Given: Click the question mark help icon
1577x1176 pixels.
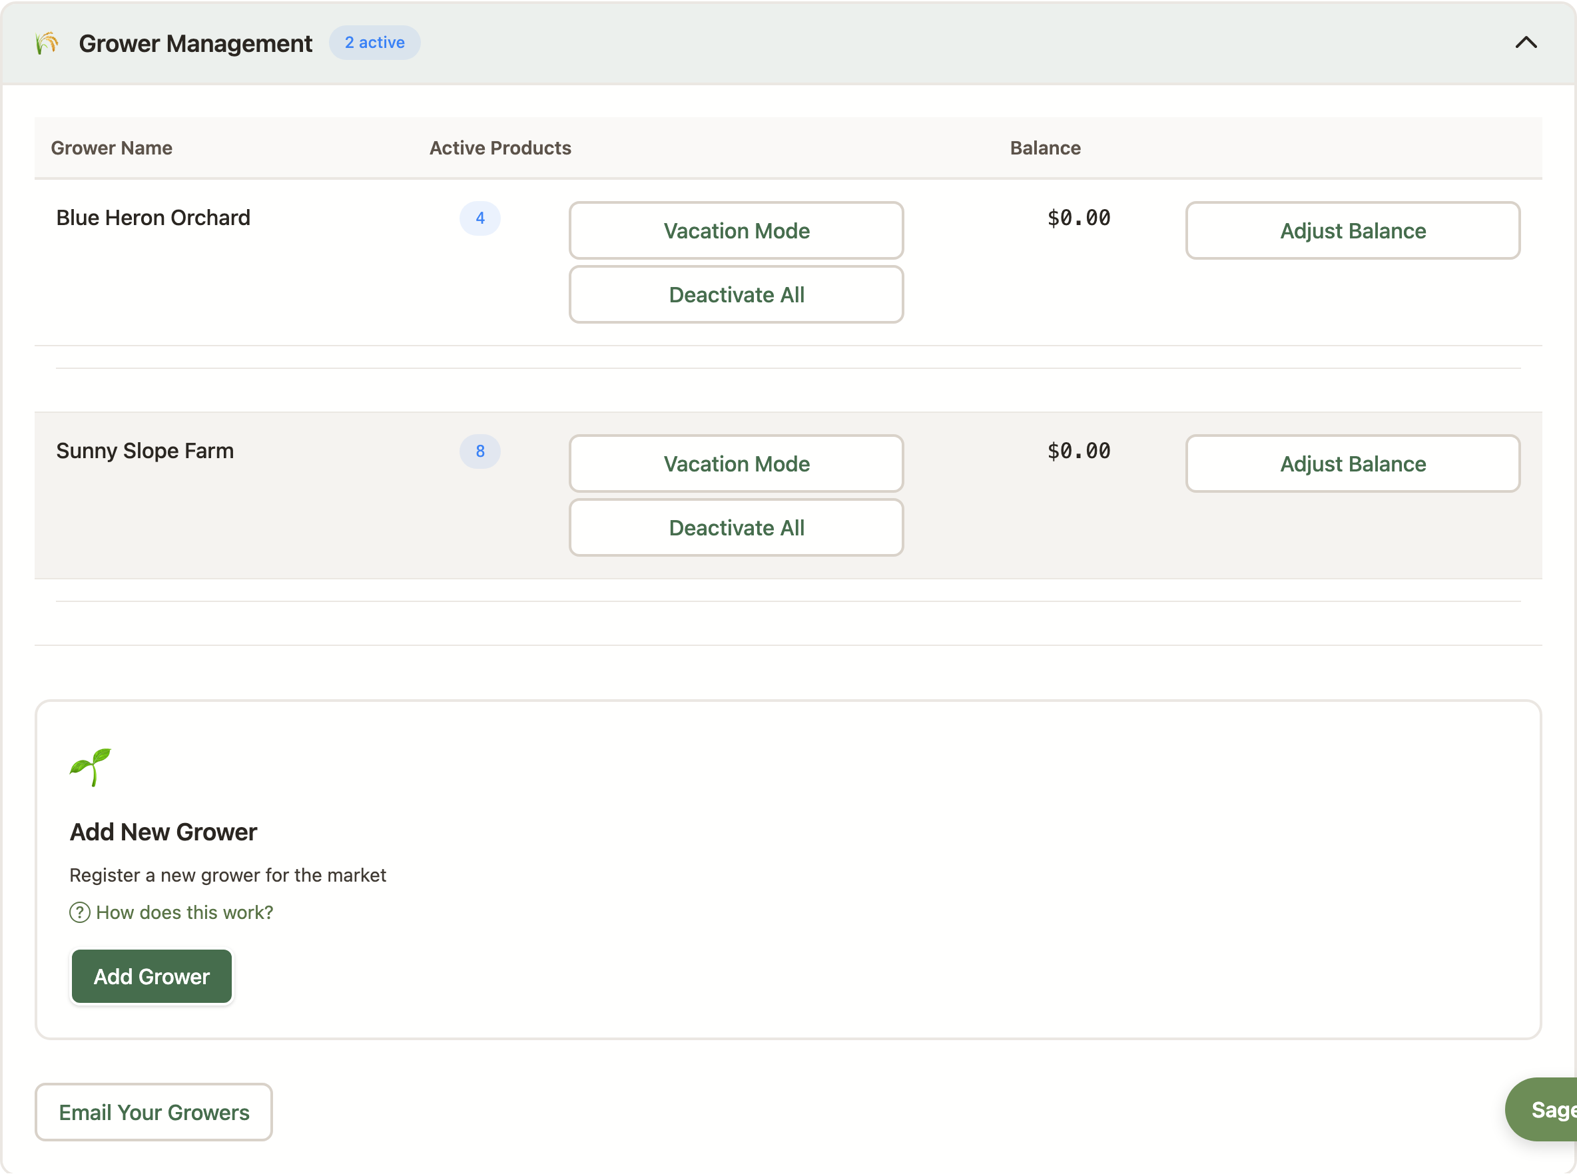Looking at the screenshot, I should 80,912.
